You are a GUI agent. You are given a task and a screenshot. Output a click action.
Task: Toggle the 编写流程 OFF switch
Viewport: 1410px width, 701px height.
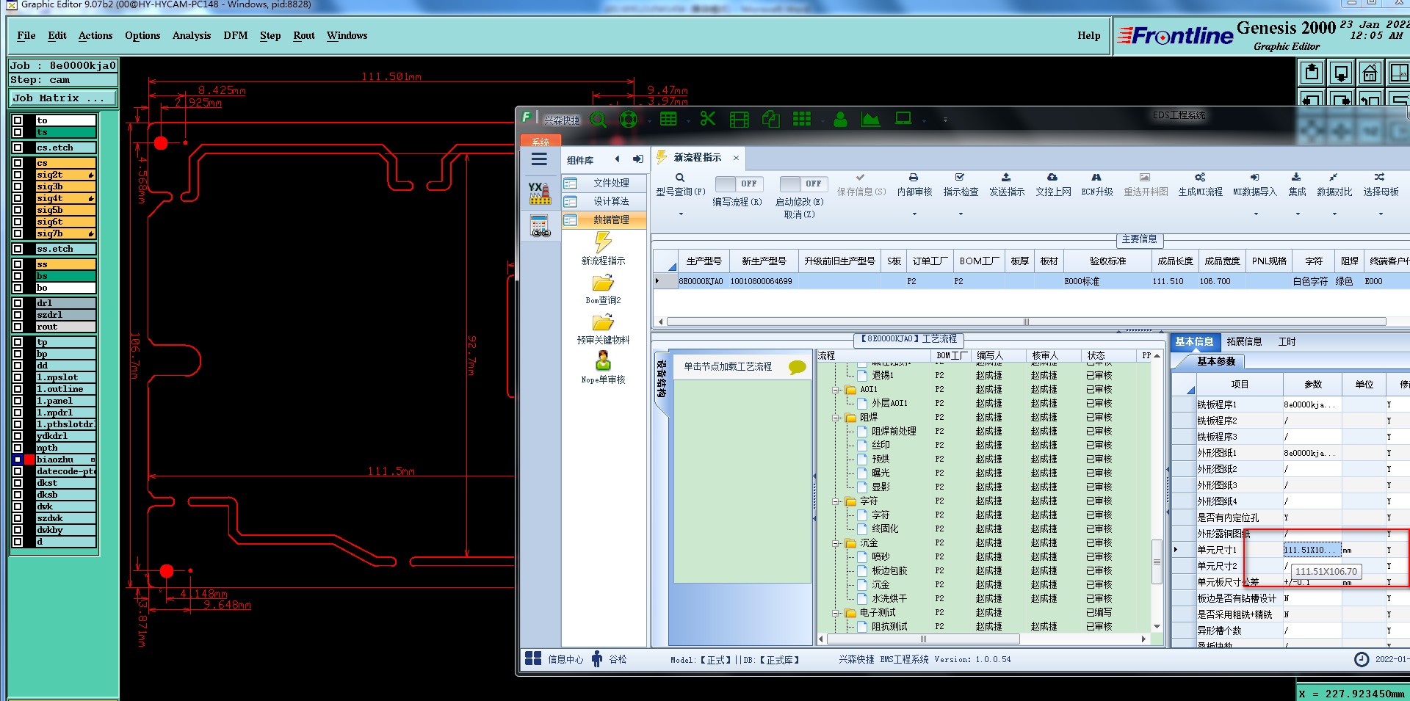click(x=737, y=184)
